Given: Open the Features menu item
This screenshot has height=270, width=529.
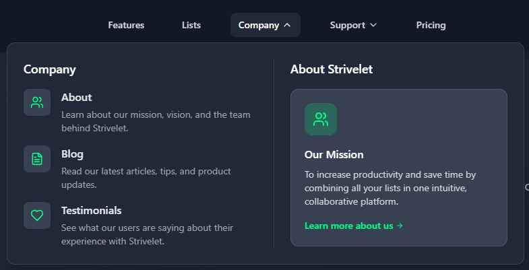Looking at the screenshot, I should coord(126,26).
